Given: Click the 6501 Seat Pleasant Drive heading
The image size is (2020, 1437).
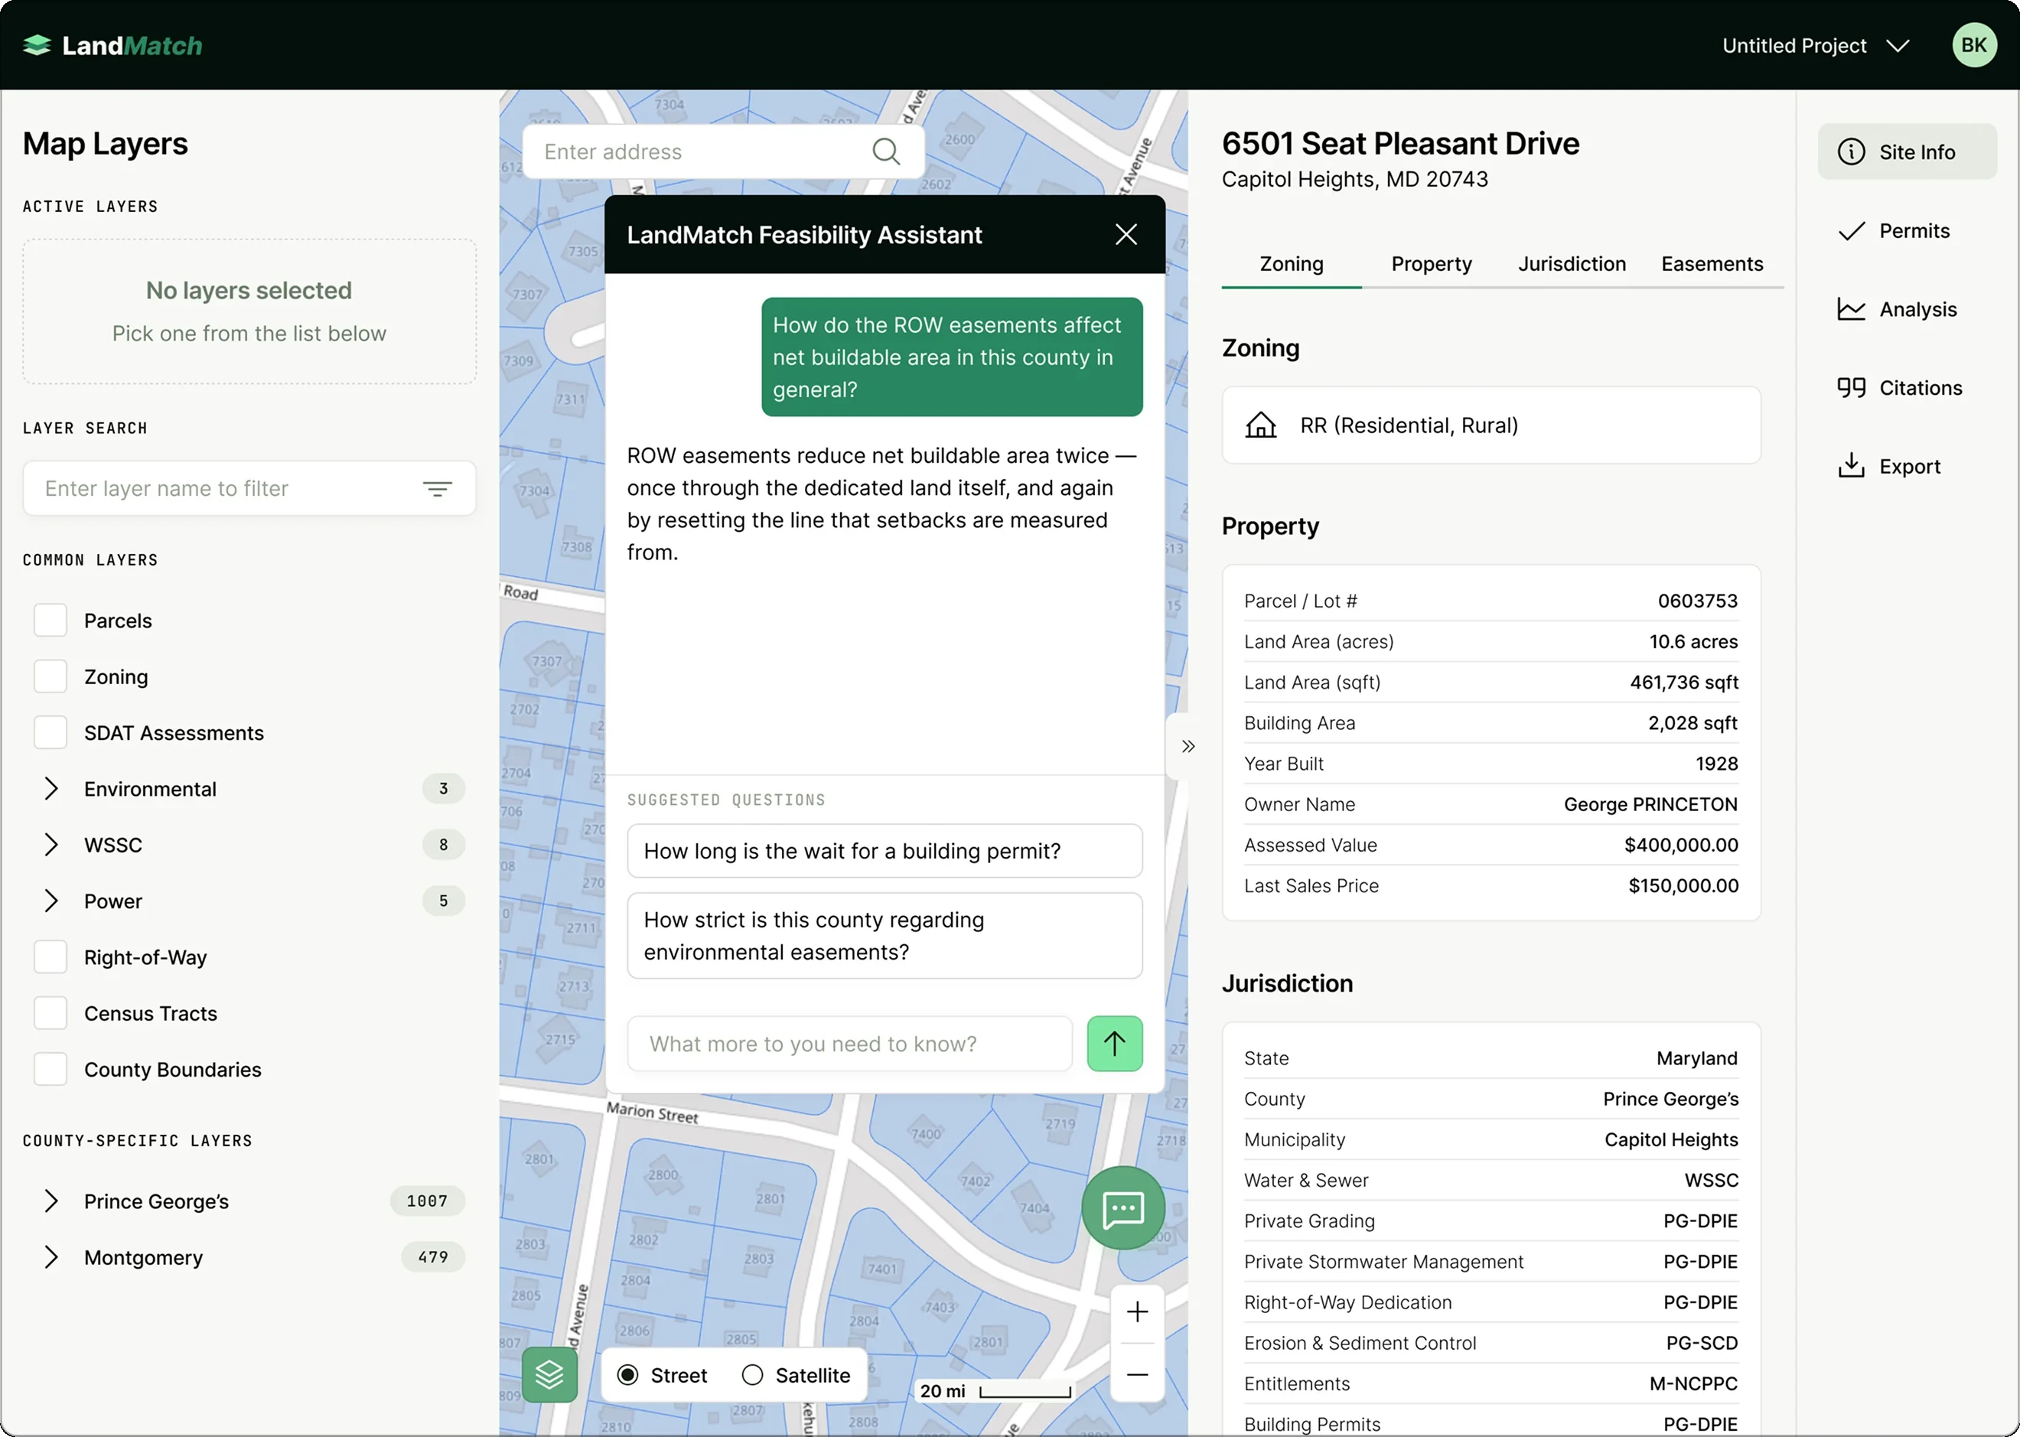Looking at the screenshot, I should (x=1399, y=143).
